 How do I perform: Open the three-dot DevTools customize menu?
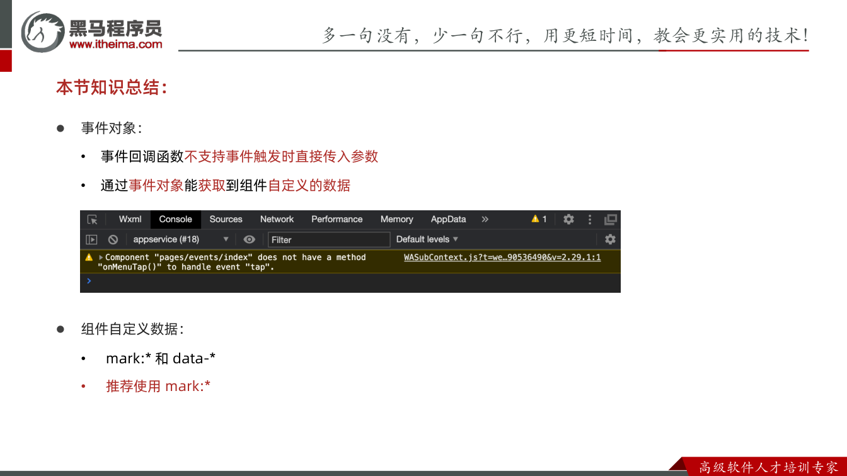590,219
